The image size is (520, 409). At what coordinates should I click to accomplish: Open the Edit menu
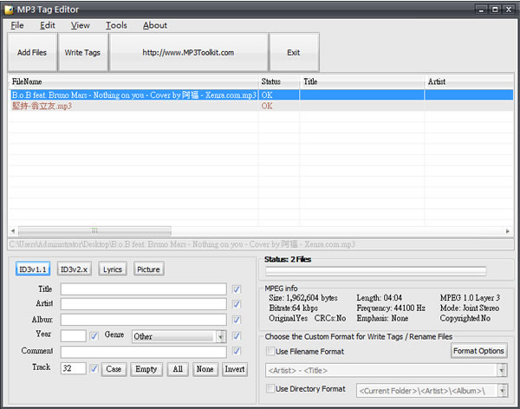coord(48,25)
